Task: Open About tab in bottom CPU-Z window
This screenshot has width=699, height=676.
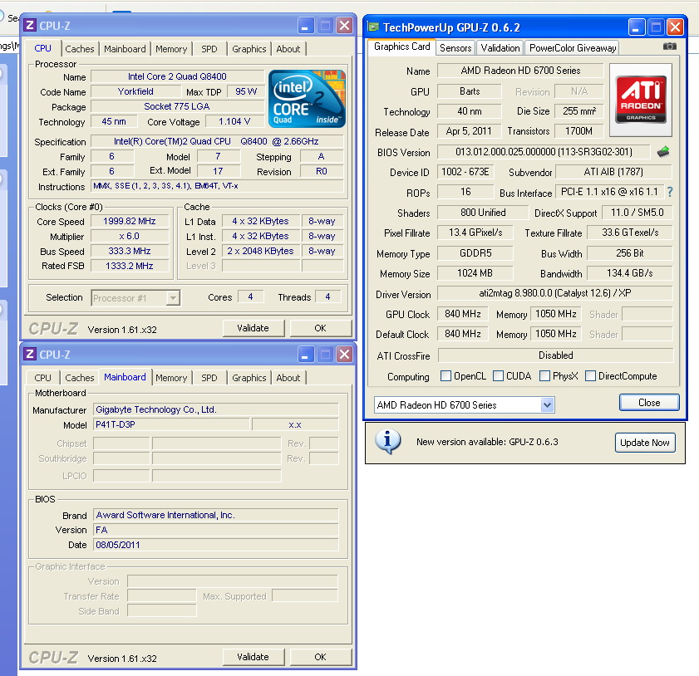Action: click(x=288, y=378)
